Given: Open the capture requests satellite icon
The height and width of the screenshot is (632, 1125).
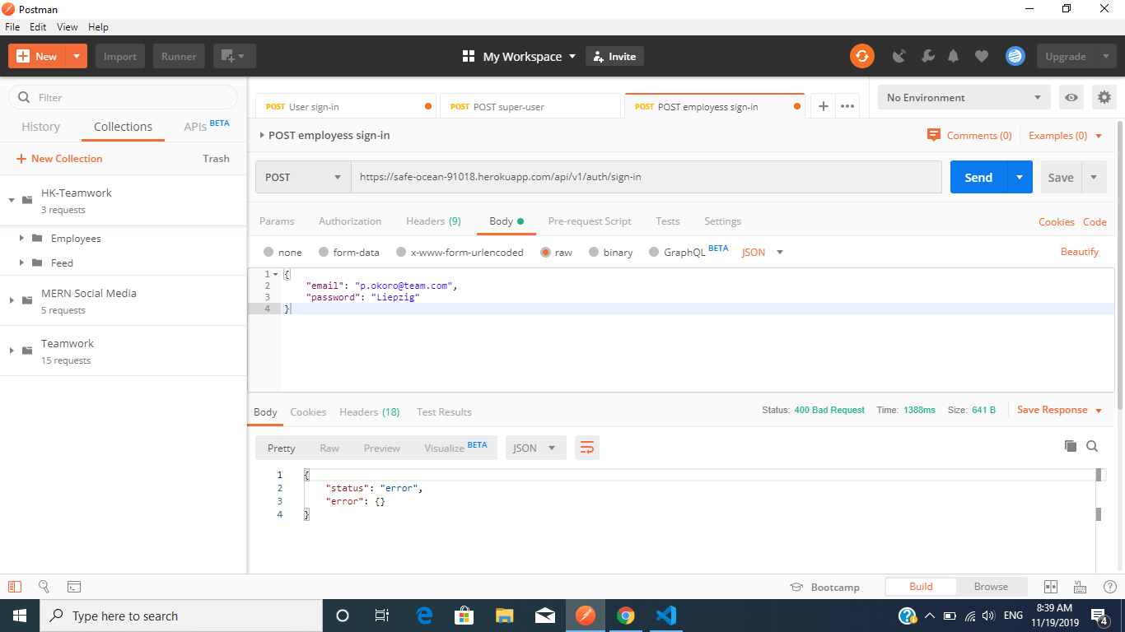Looking at the screenshot, I should coord(899,56).
